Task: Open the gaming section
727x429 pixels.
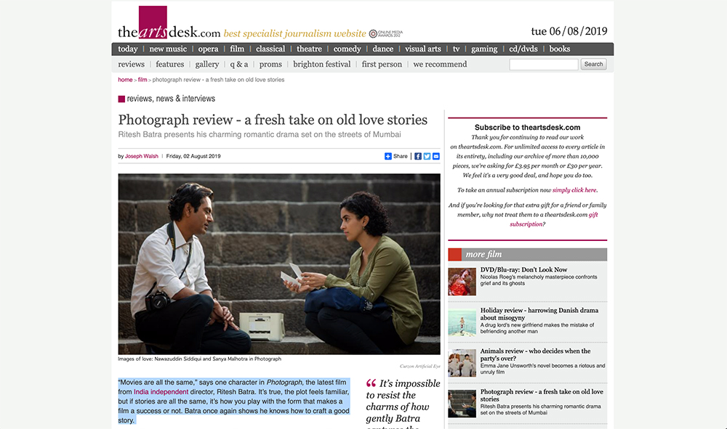Action: pyautogui.click(x=484, y=49)
